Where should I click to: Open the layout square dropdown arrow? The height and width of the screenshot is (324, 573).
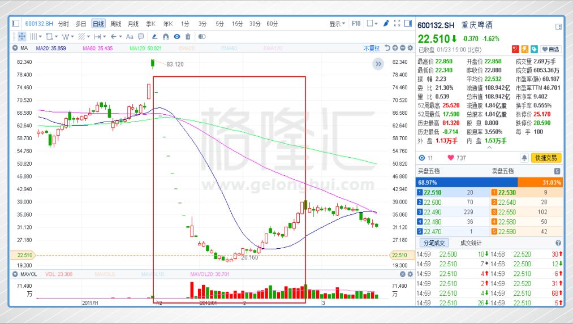pyautogui.click(x=376, y=23)
